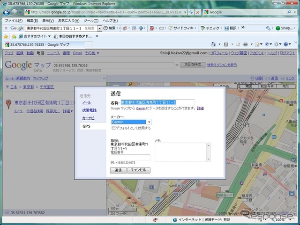Click the Google Toolbar search 検索 button
300x225 pixels.
click(x=111, y=28)
